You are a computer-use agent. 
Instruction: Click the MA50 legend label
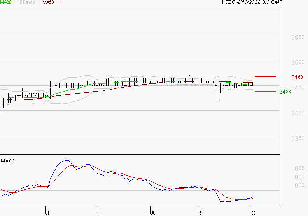(48, 2)
